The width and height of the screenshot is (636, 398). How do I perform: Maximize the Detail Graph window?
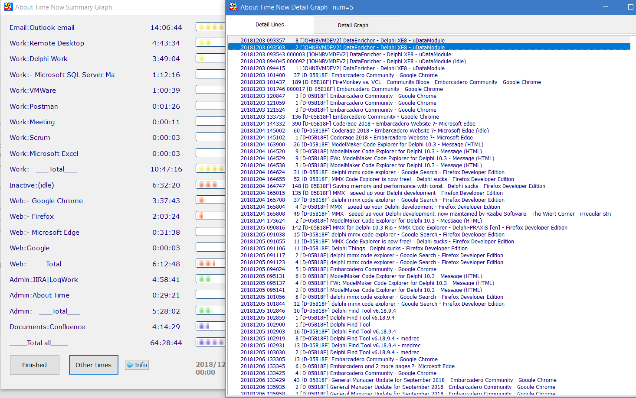tap(630, 7)
